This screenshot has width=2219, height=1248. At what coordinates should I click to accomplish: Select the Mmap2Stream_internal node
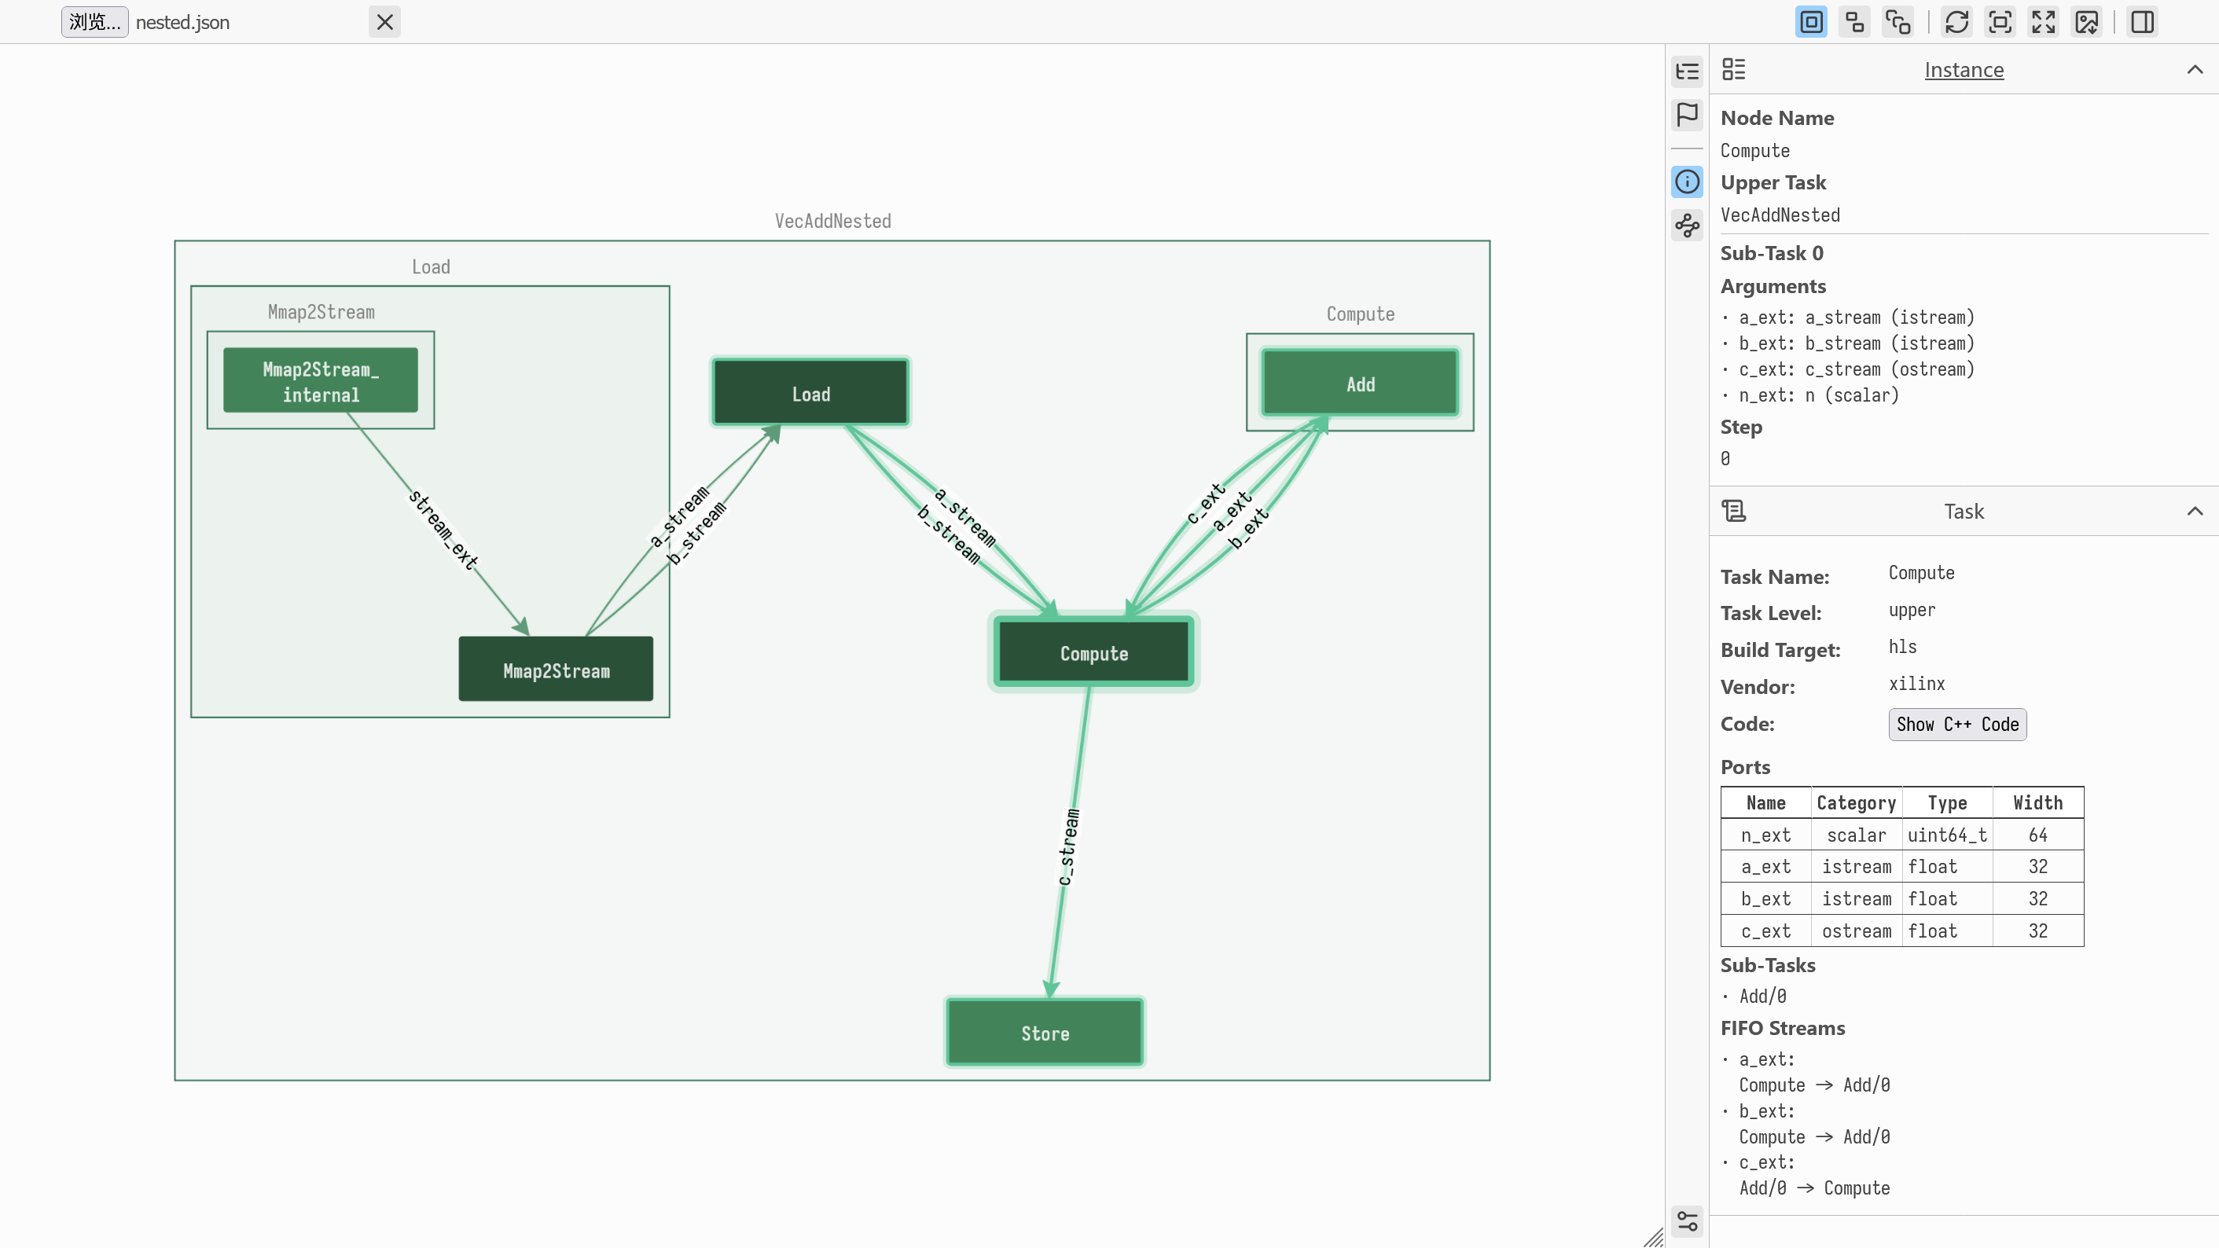tap(321, 381)
